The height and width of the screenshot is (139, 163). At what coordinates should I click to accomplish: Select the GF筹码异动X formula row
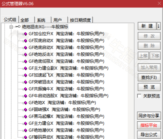click(66, 137)
